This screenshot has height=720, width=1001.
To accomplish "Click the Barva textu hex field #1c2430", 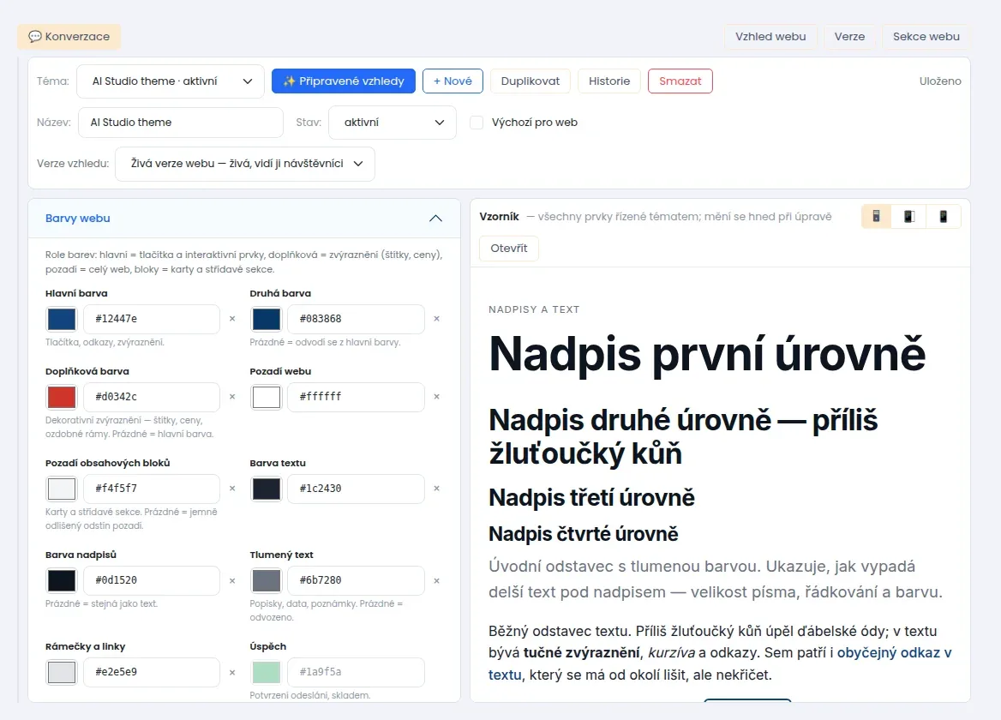I will tap(357, 489).
